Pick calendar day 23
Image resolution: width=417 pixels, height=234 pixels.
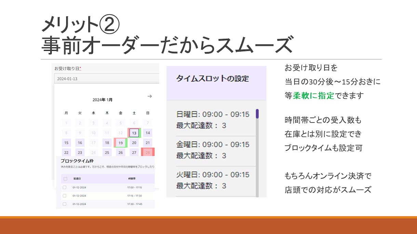tap(80, 153)
